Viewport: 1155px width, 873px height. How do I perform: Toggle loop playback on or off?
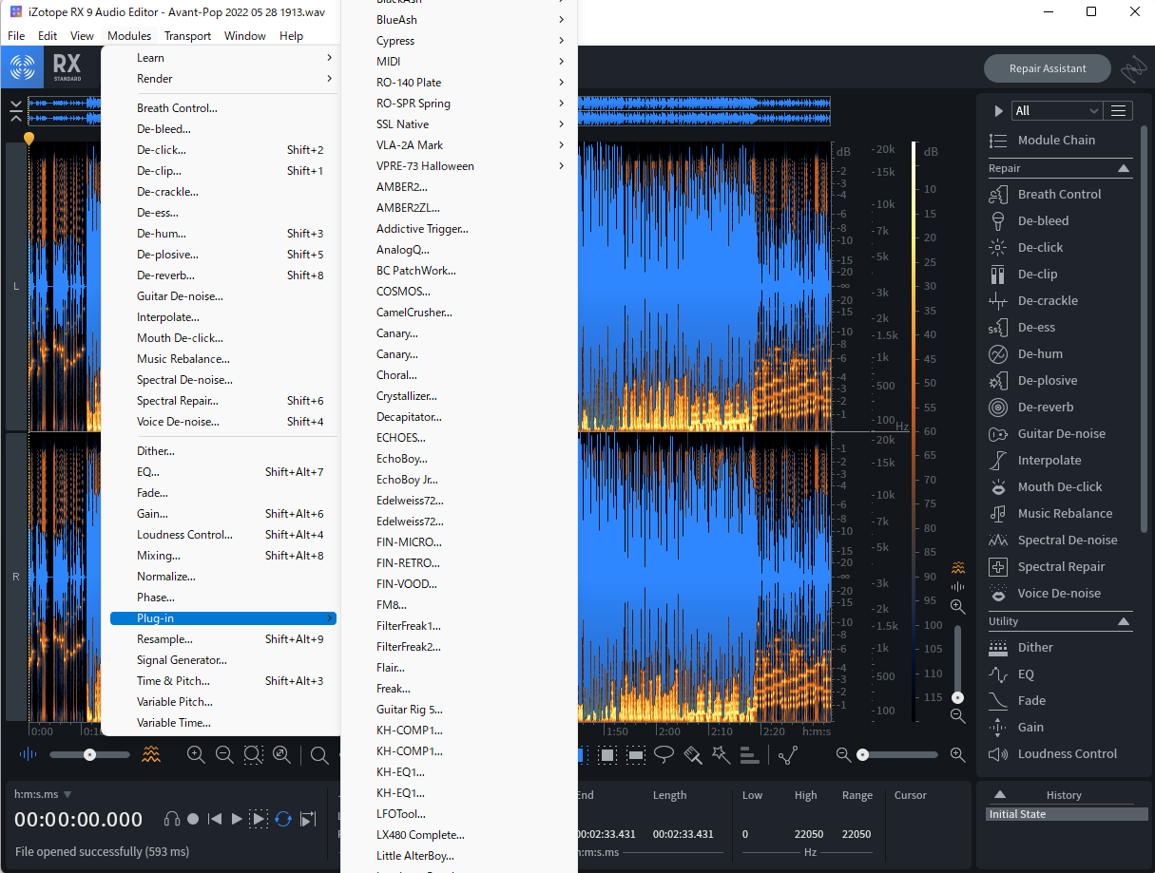[283, 819]
